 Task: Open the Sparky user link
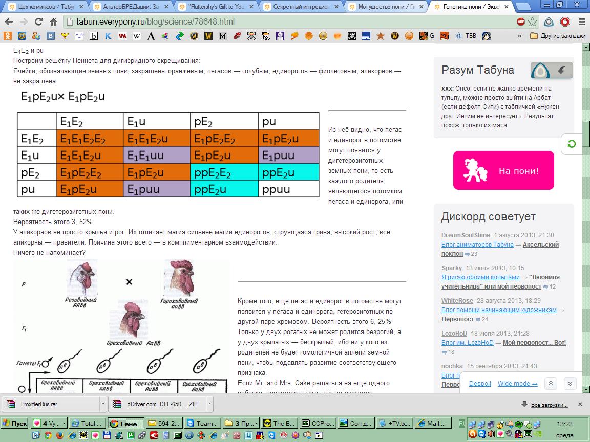pos(452,268)
